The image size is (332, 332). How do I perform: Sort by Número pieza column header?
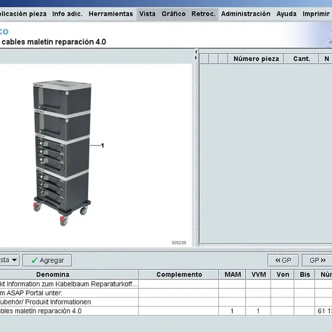coord(256,59)
